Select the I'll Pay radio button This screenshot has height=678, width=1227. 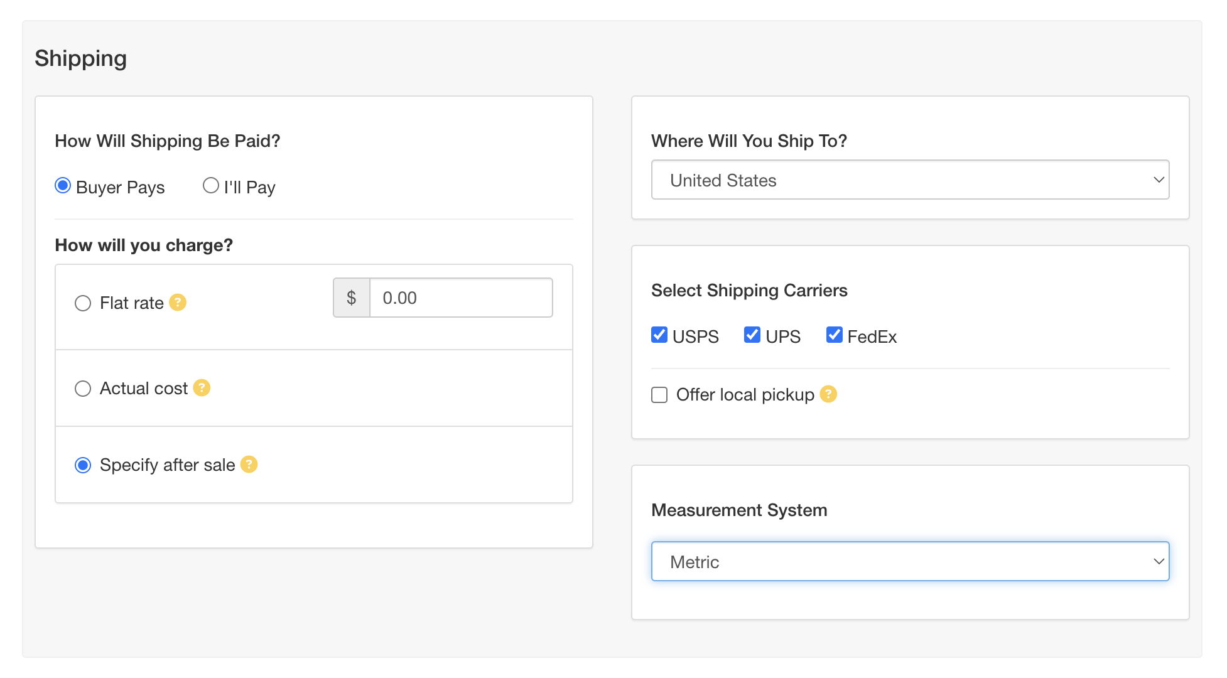[x=211, y=186]
